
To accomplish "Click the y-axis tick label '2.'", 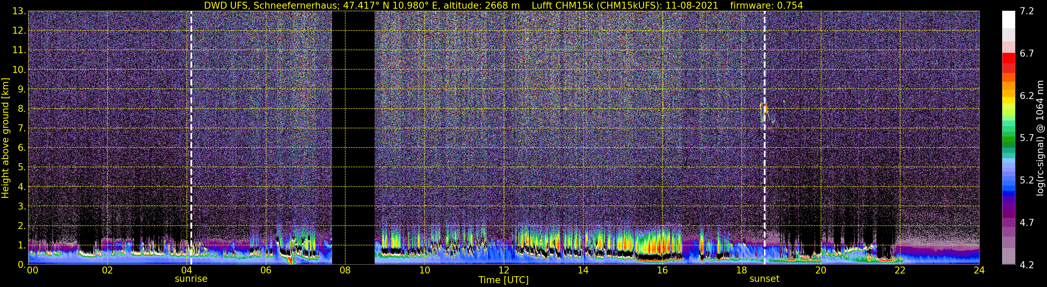I will point(22,226).
